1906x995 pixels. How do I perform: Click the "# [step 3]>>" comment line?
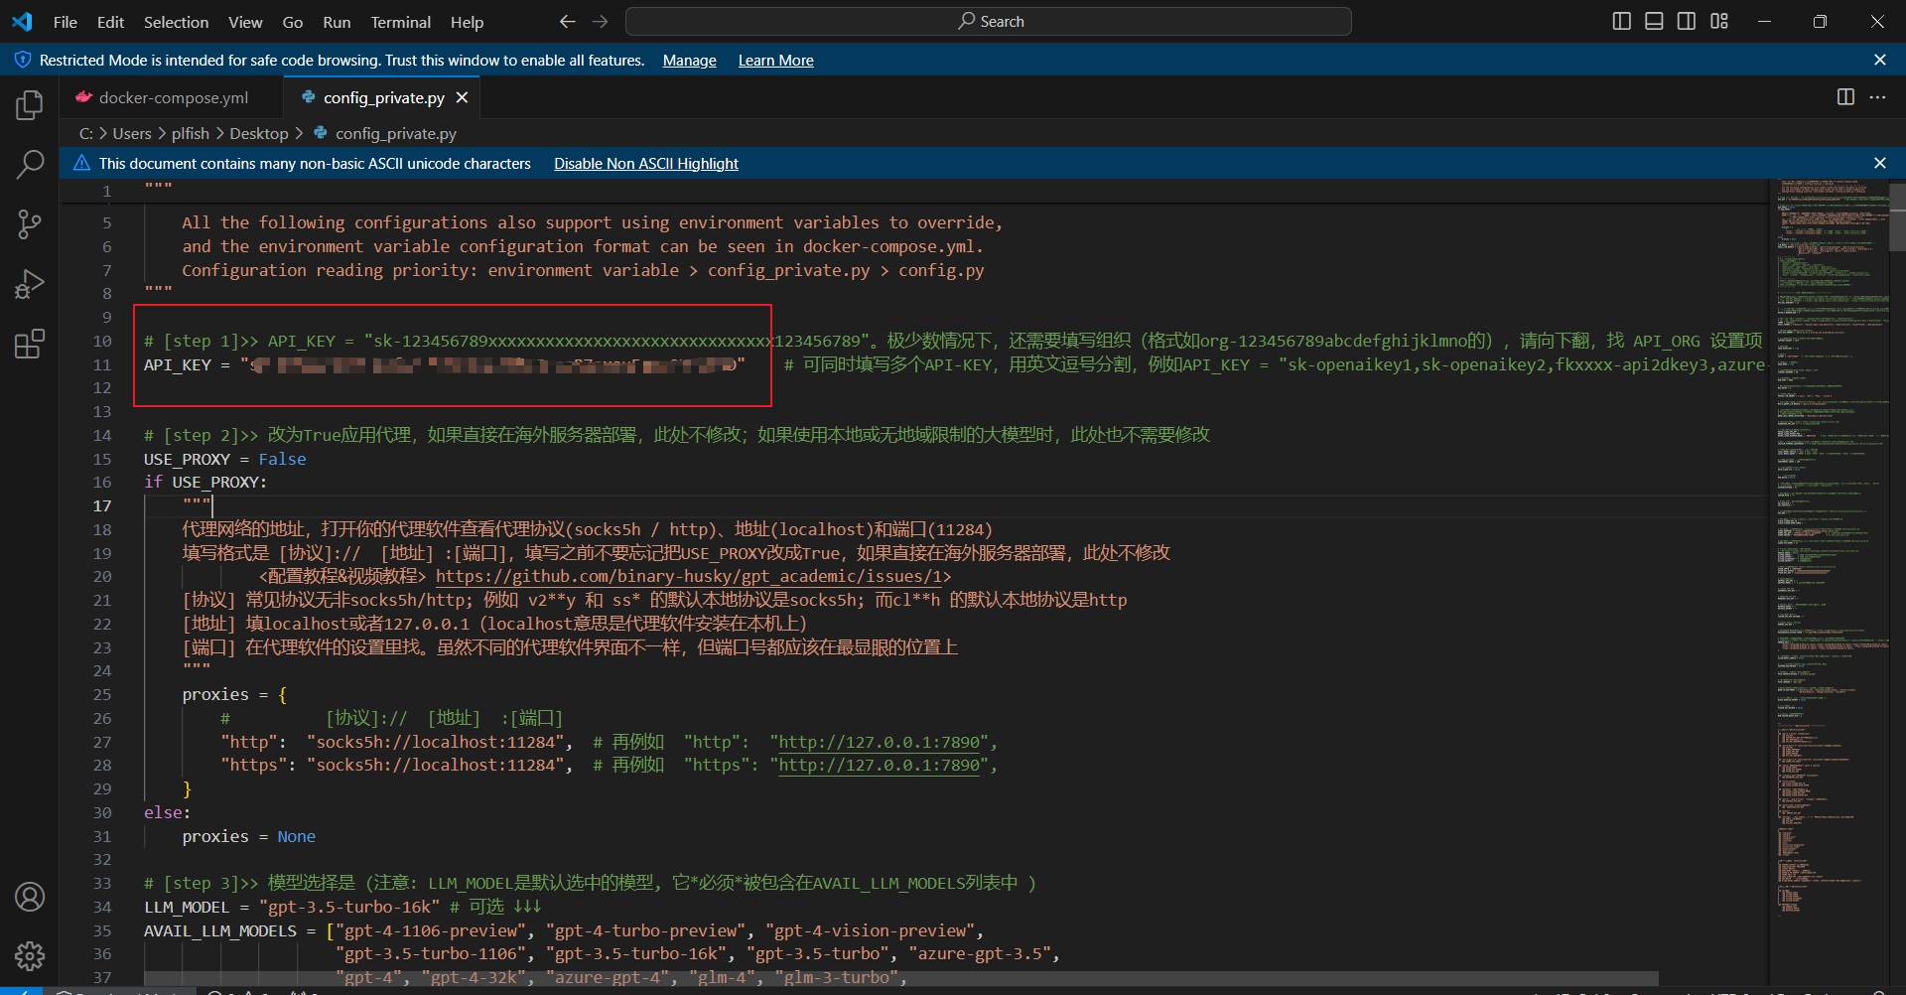pos(591,883)
